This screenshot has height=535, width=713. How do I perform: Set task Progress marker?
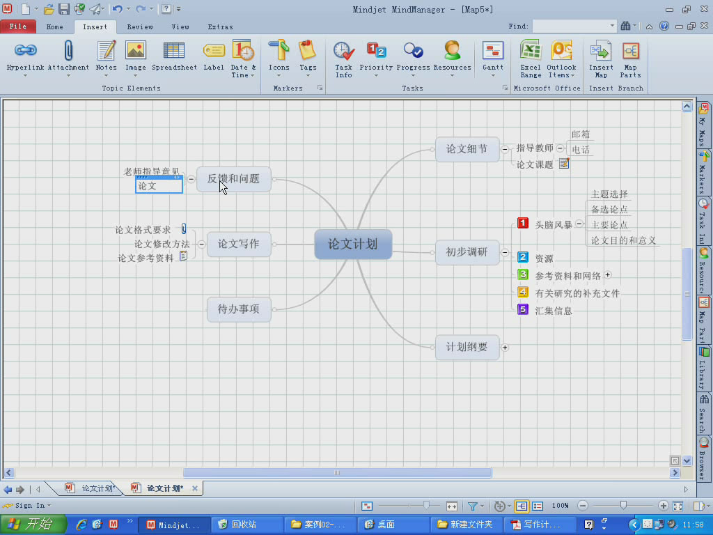pos(413,58)
